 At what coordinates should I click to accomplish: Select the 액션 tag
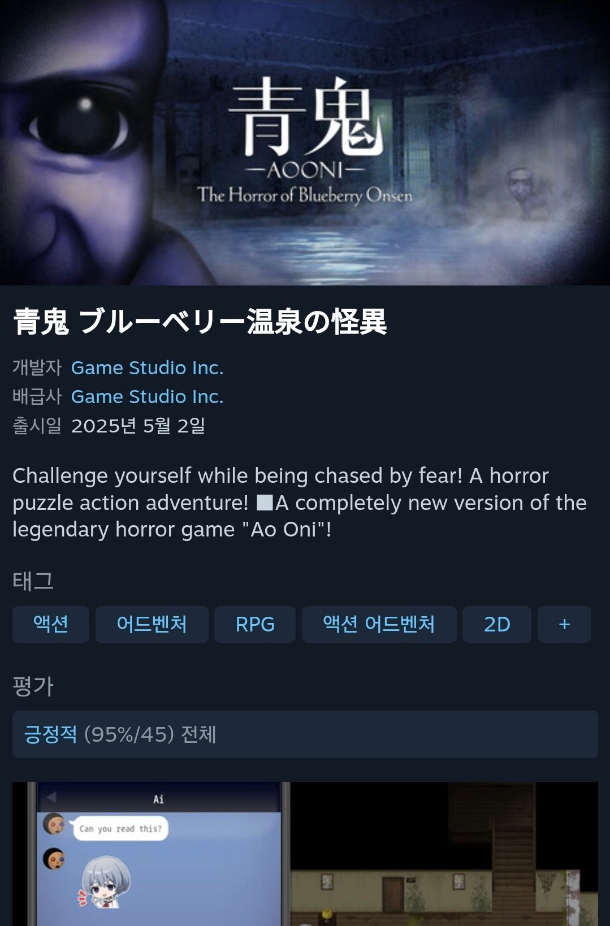pos(51,624)
